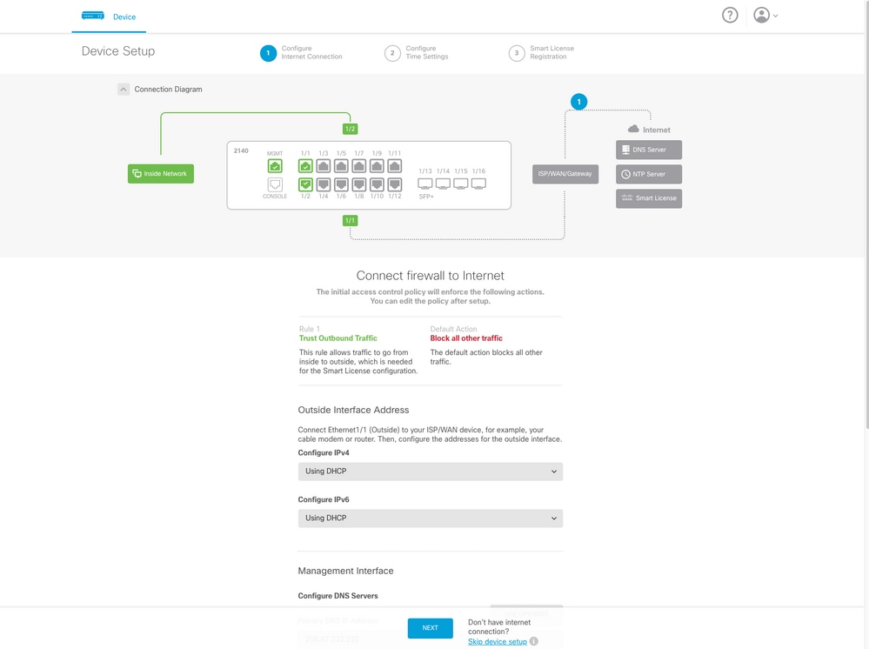Collapse the Connection Diagram section
This screenshot has width=869, height=649.
124,90
